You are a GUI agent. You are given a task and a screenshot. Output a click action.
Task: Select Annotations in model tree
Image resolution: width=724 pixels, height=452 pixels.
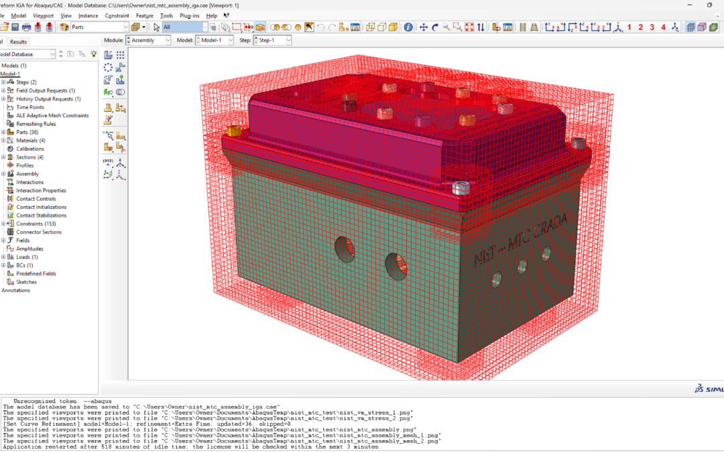[x=15, y=290]
